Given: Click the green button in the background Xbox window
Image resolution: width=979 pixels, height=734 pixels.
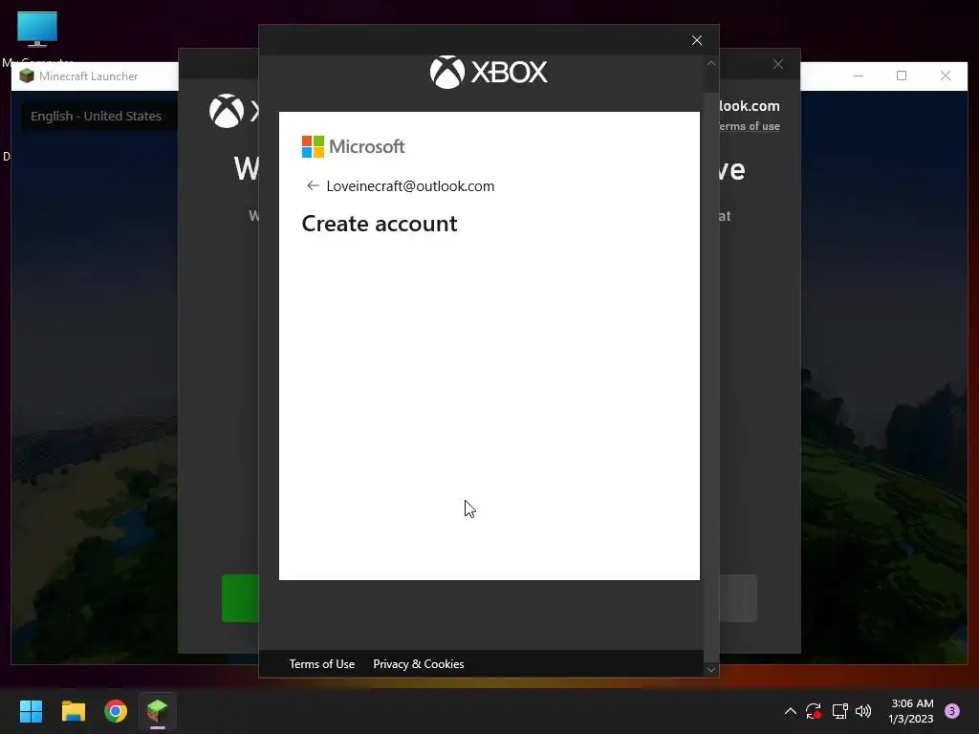Looking at the screenshot, I should coord(240,598).
